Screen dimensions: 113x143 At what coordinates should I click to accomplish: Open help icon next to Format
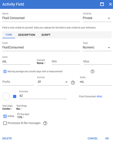tap(73, 83)
